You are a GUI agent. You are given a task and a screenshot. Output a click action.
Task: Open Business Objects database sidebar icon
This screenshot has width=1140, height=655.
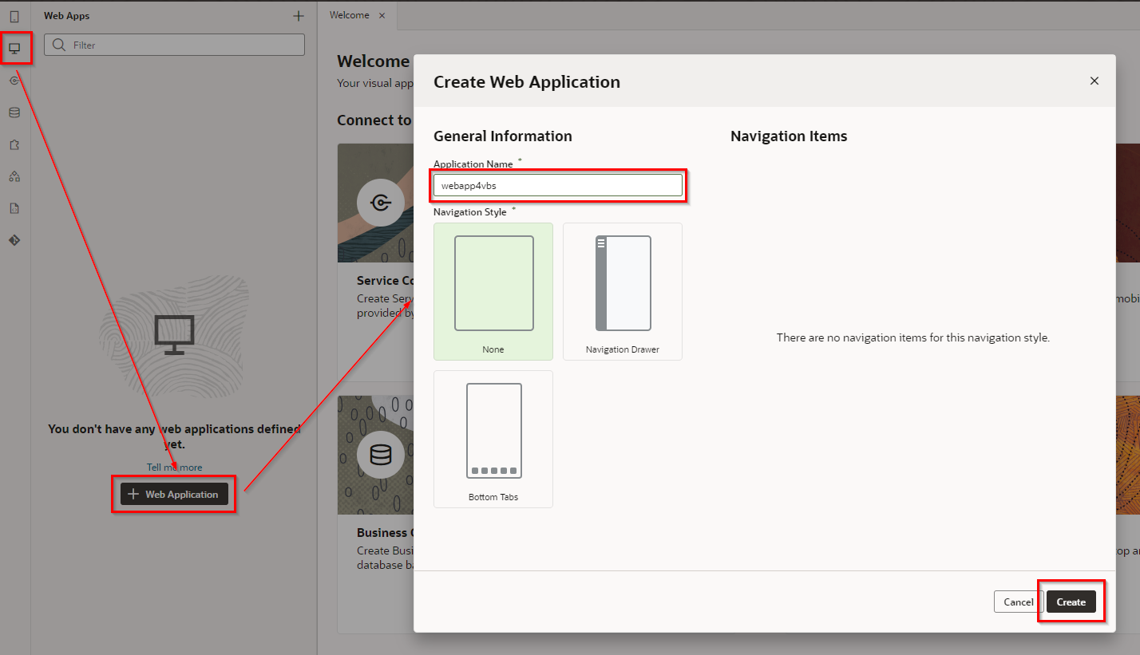click(x=14, y=112)
